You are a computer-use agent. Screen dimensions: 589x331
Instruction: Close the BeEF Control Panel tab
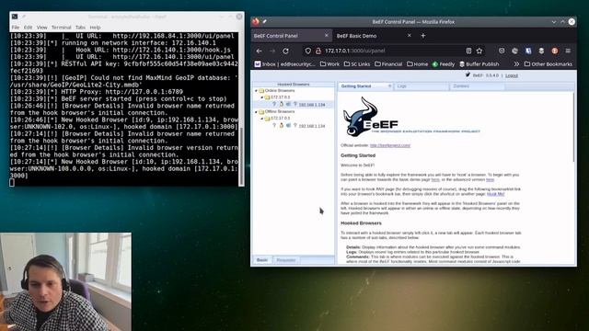point(327,35)
